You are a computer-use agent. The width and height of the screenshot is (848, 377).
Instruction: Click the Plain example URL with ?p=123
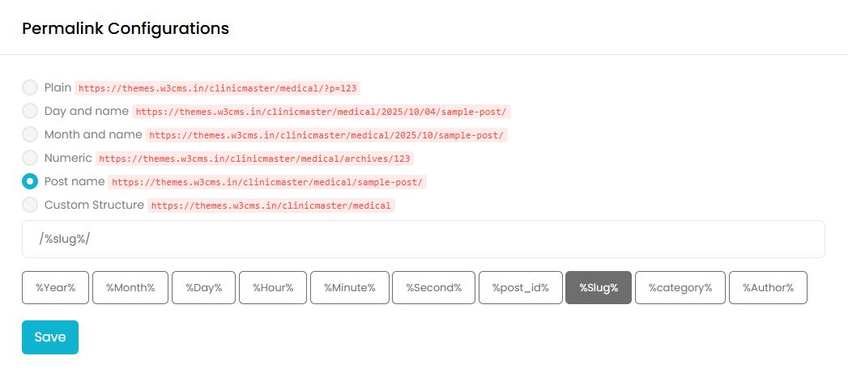[218, 88]
